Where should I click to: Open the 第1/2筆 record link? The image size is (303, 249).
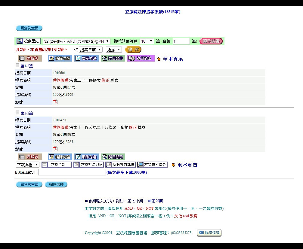pyautogui.click(x=27, y=66)
